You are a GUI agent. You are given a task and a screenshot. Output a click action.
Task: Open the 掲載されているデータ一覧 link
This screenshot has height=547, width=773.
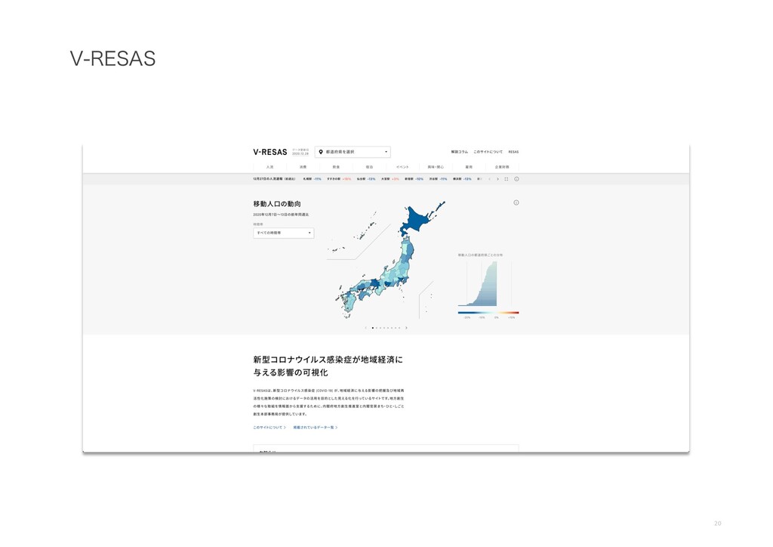(x=316, y=428)
